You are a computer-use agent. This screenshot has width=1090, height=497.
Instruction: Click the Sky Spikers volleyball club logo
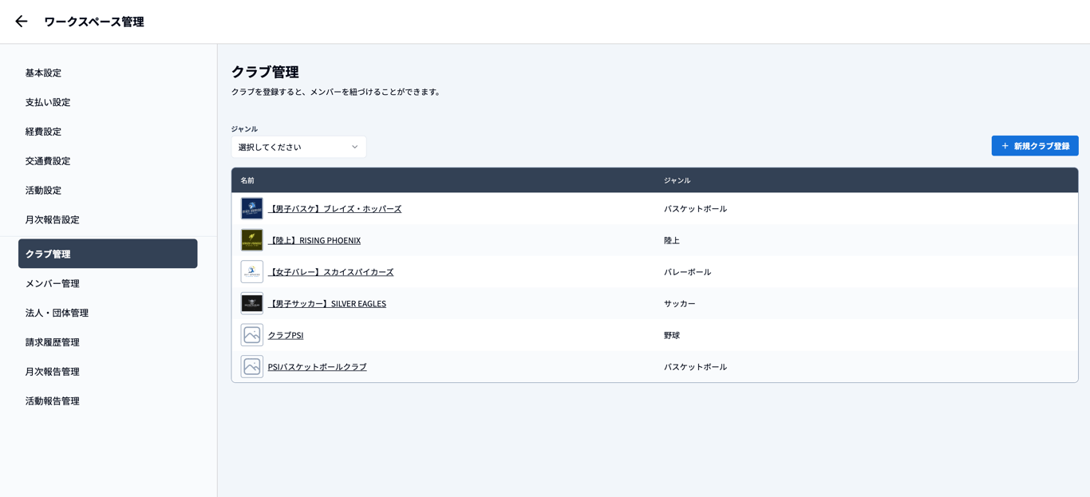point(251,272)
